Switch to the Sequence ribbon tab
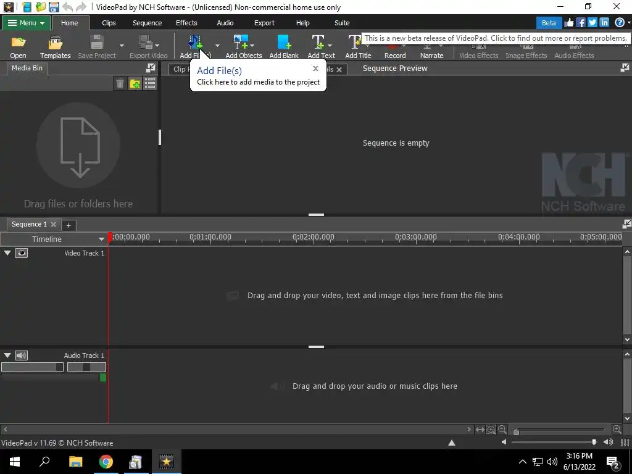The height and width of the screenshot is (474, 632). tap(147, 23)
